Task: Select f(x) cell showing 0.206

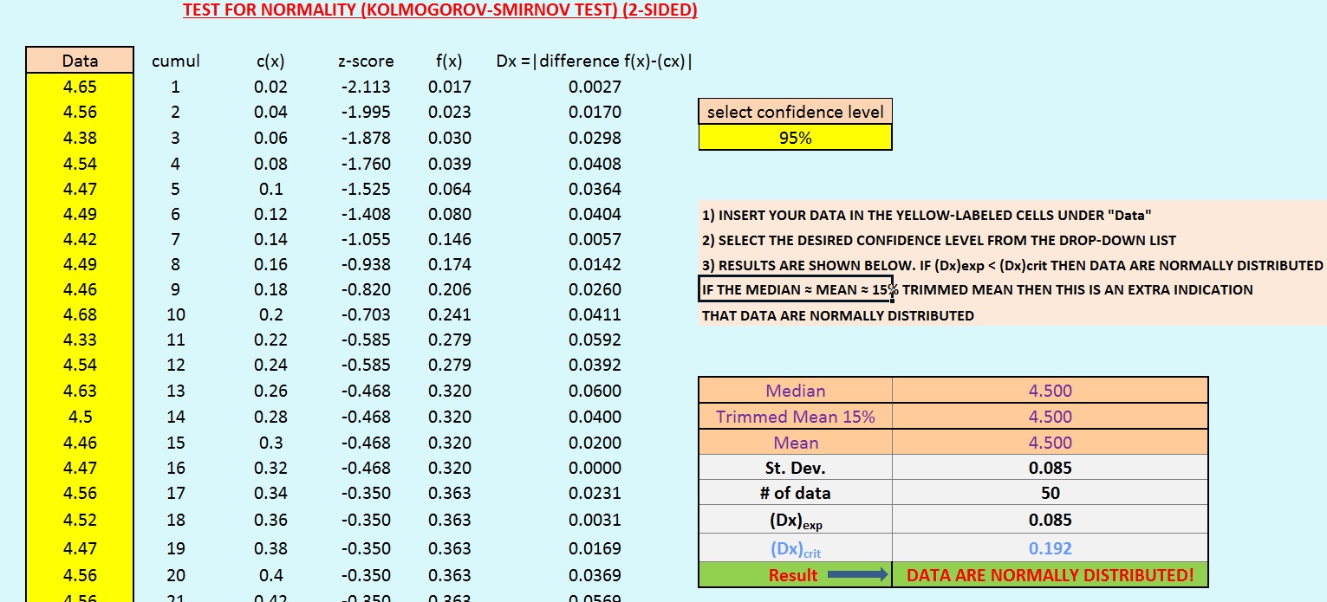Action: pyautogui.click(x=450, y=289)
